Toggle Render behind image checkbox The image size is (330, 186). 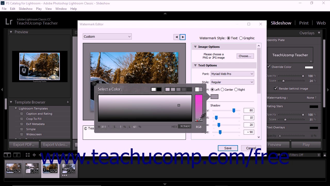[276, 88]
